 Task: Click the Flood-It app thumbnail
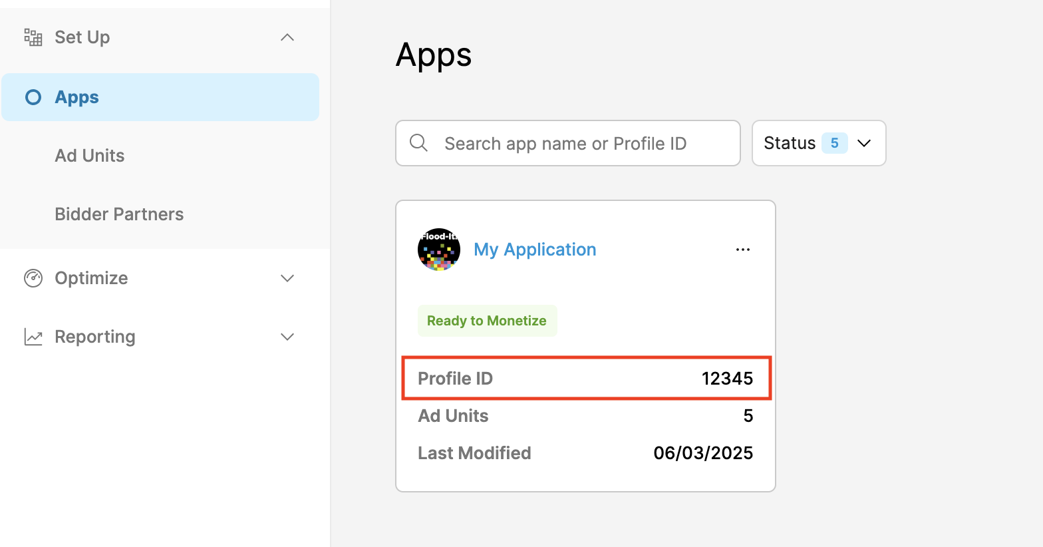[x=439, y=250]
